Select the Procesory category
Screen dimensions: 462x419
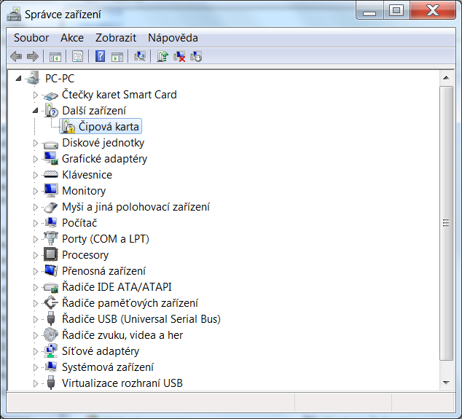click(x=85, y=255)
